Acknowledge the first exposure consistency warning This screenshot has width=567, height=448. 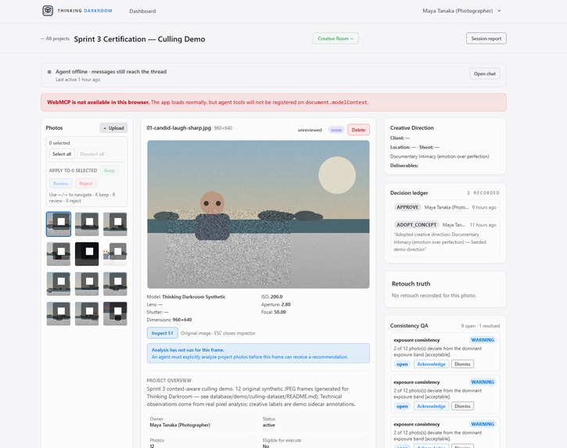tap(432, 364)
